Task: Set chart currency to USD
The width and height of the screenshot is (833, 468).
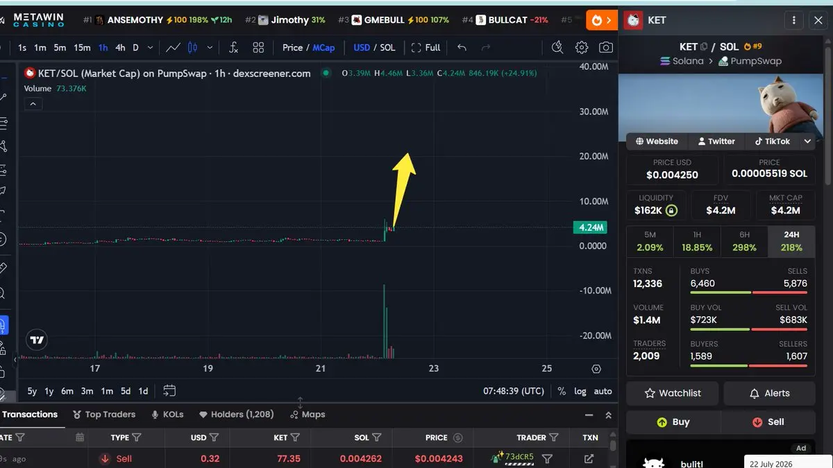Action: (362, 48)
